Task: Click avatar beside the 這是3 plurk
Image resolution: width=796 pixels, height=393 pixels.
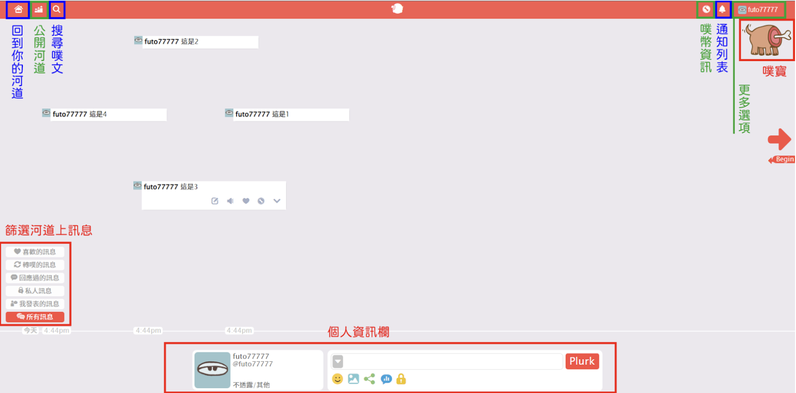Action: point(138,186)
